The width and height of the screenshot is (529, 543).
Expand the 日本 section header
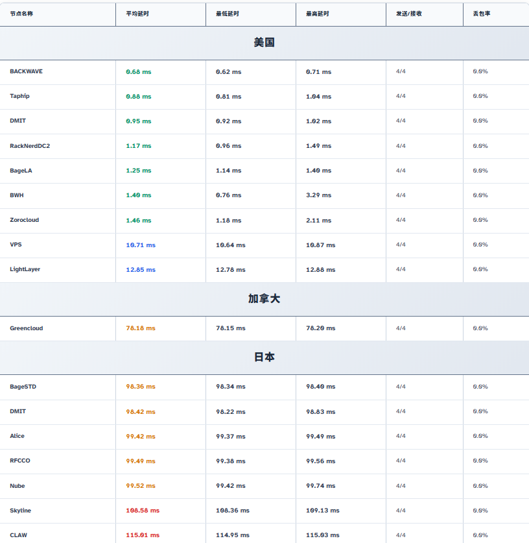(x=264, y=357)
